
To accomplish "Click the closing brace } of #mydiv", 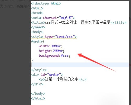I will click(32, 60).
